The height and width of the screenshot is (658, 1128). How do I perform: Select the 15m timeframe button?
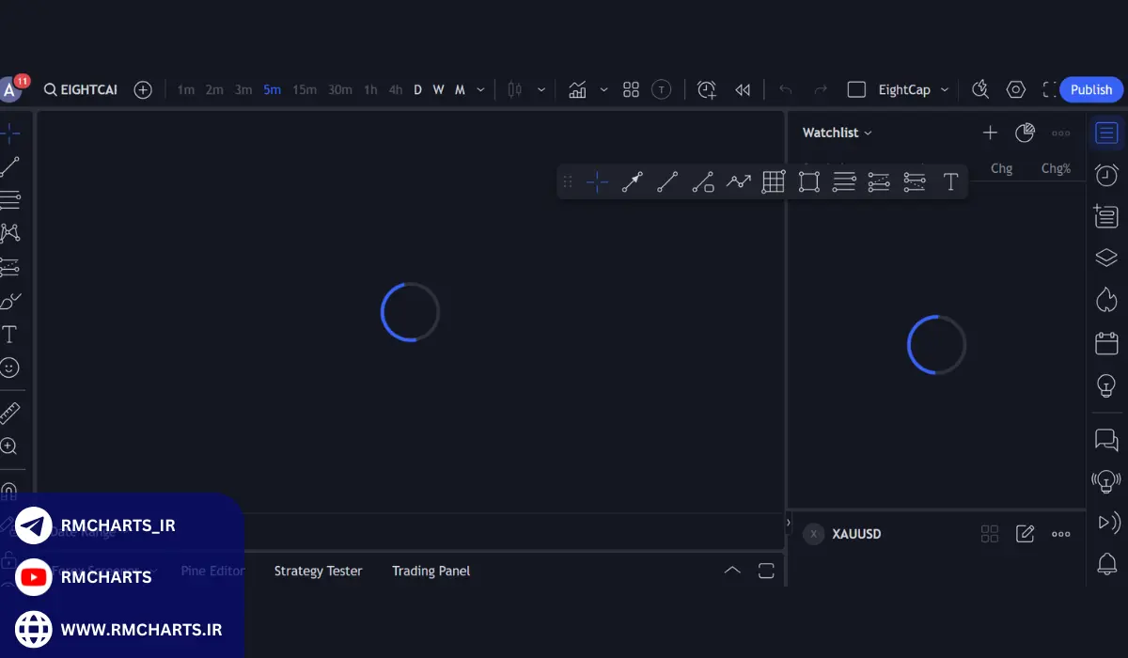pos(305,90)
